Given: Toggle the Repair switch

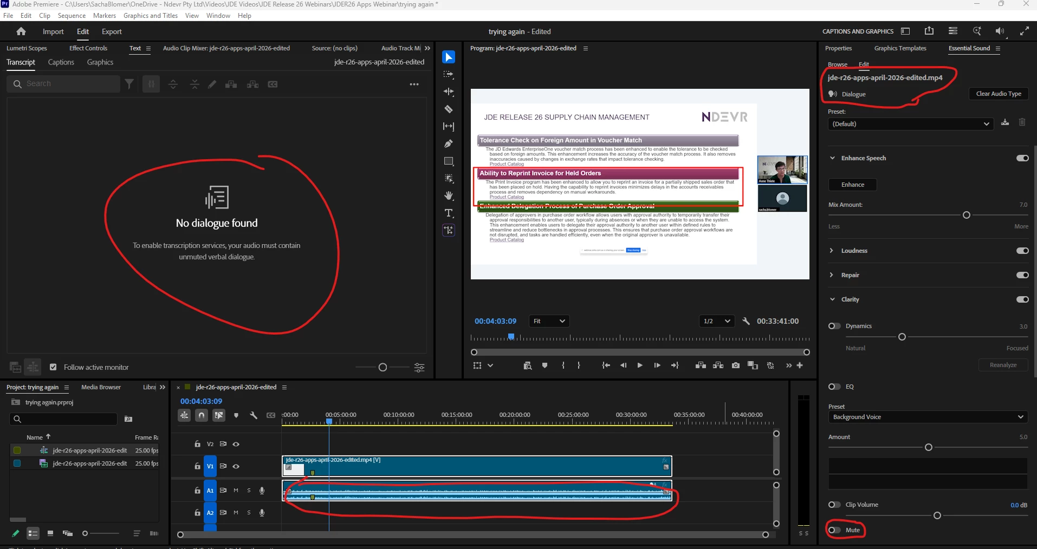Looking at the screenshot, I should click(1022, 275).
